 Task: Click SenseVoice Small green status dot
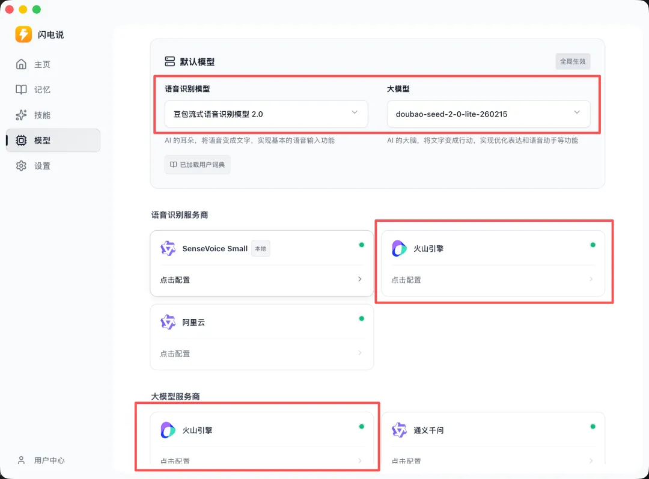361,245
